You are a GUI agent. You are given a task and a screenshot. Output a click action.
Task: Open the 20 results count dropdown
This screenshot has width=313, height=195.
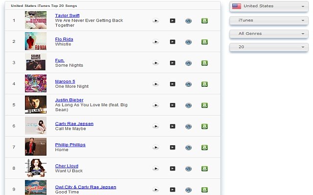pyautogui.click(x=269, y=47)
